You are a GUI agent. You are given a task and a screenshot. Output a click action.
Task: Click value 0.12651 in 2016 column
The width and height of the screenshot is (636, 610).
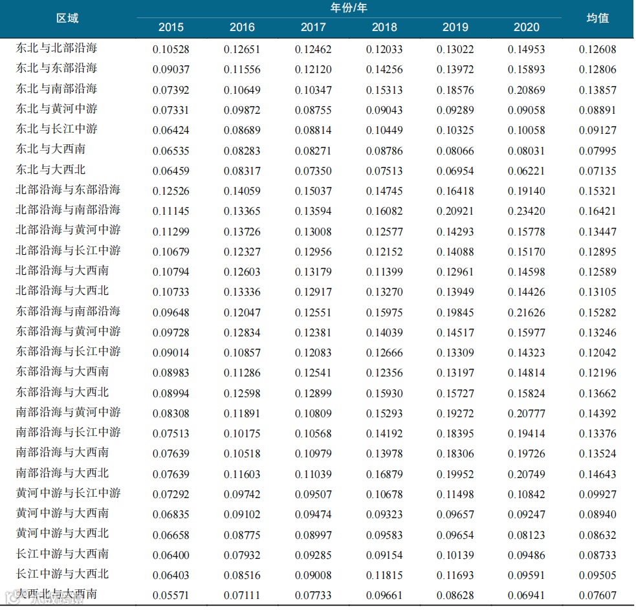(242, 49)
